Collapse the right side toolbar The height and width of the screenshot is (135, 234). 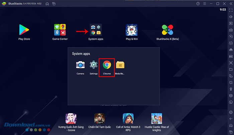(x=230, y=3)
